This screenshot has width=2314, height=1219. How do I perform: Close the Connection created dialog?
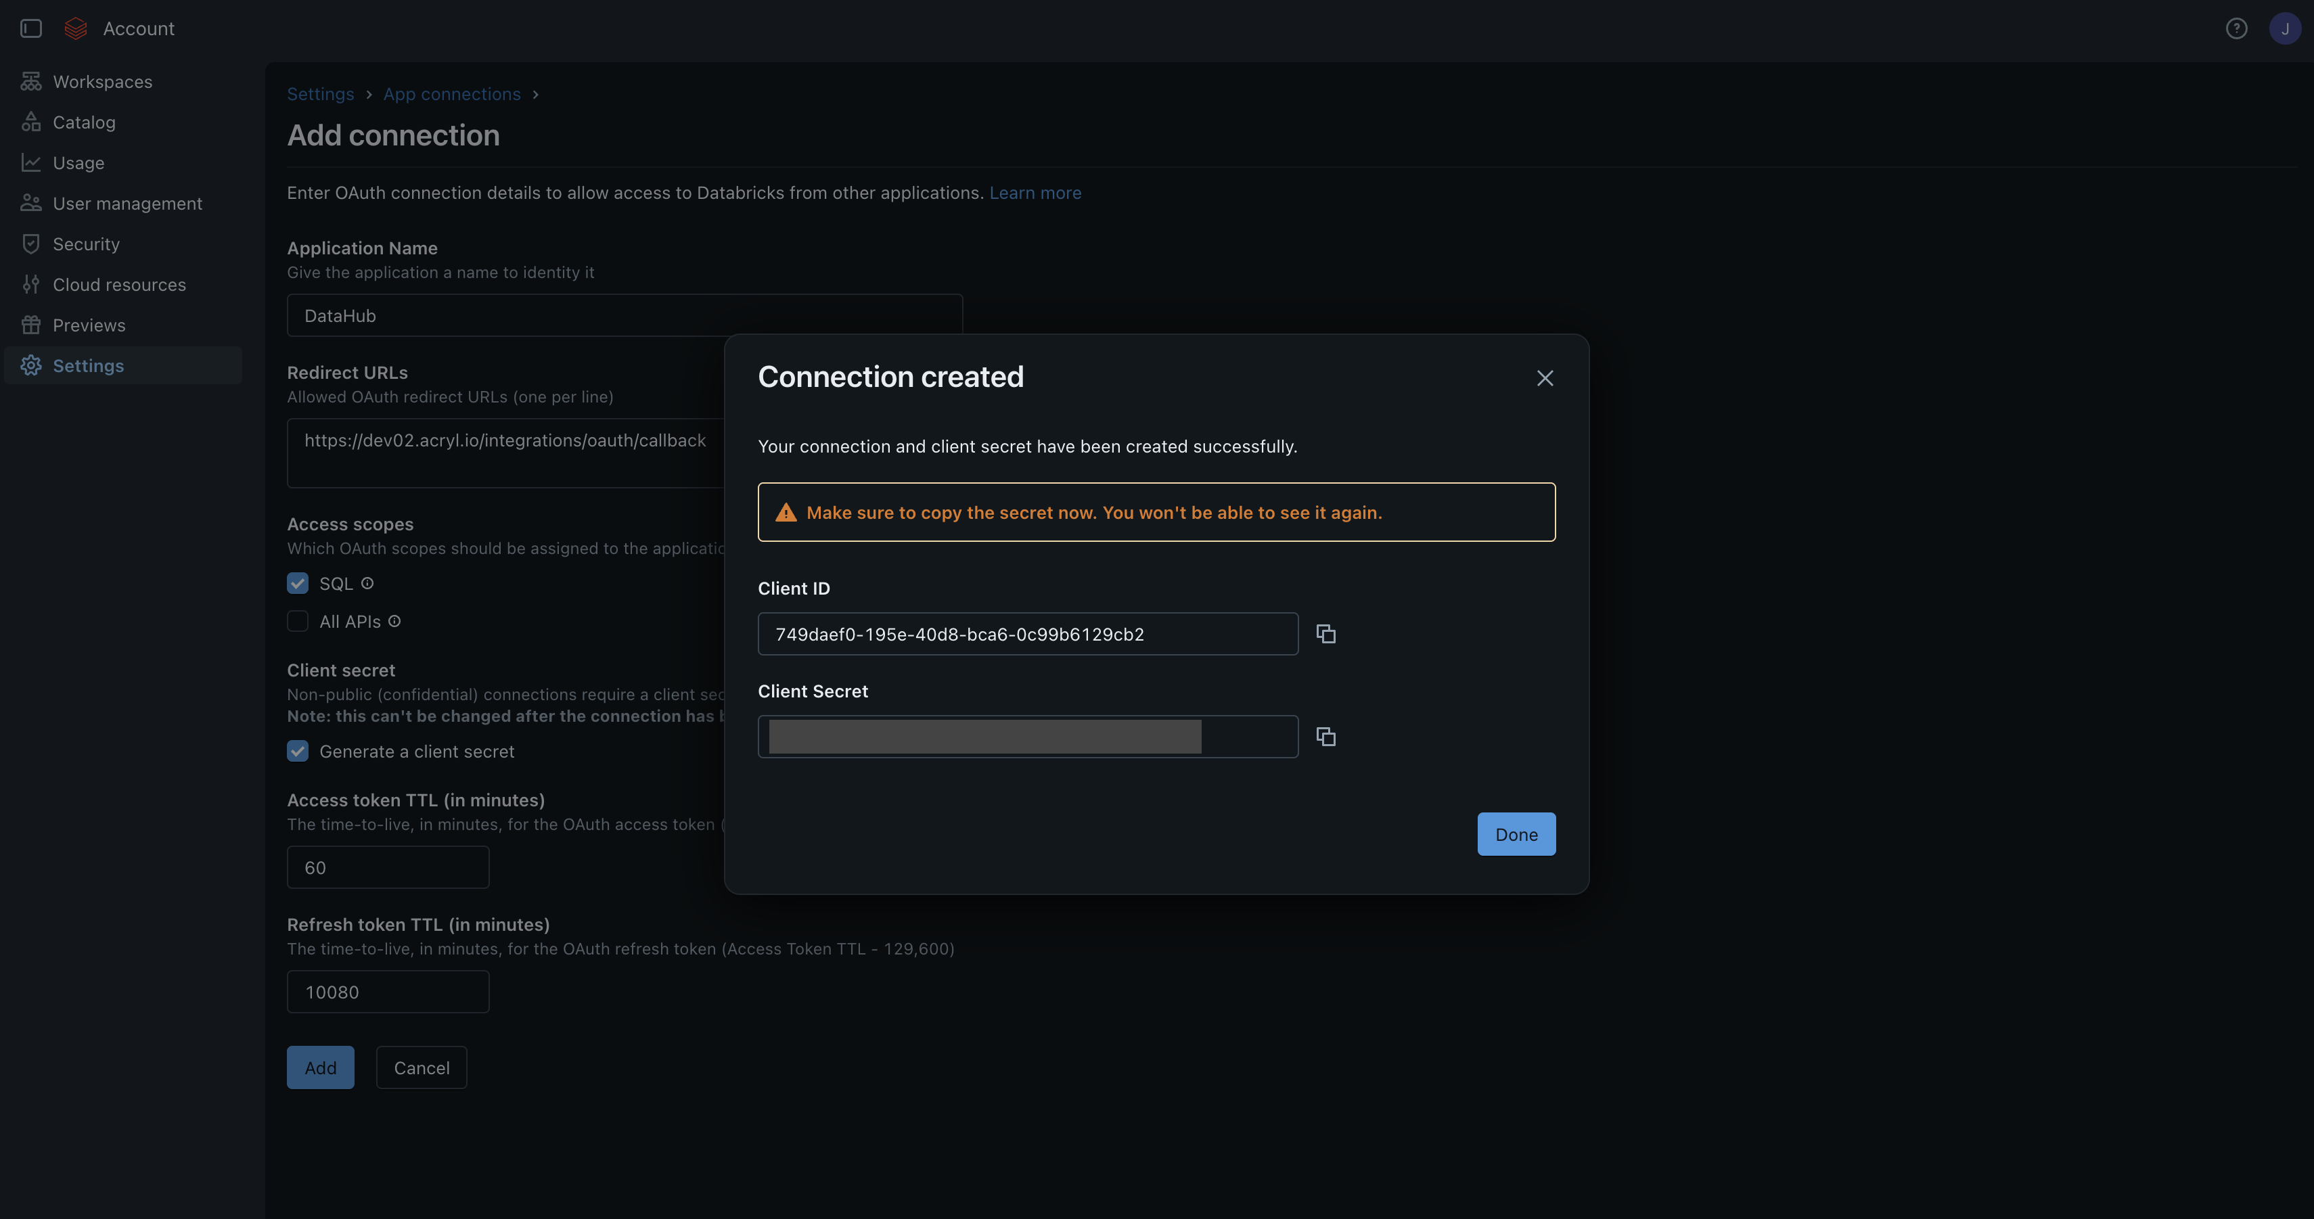pyautogui.click(x=1544, y=378)
